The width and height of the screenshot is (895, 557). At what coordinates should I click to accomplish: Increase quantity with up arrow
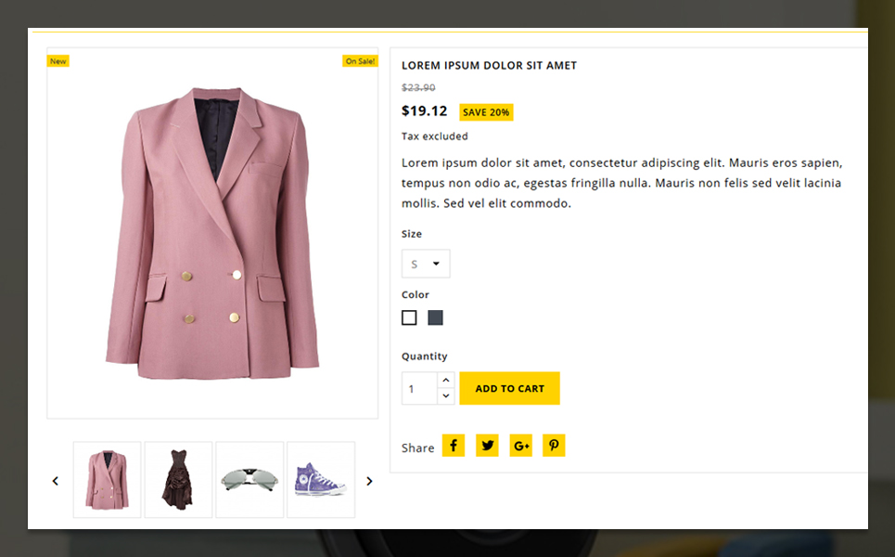(446, 381)
